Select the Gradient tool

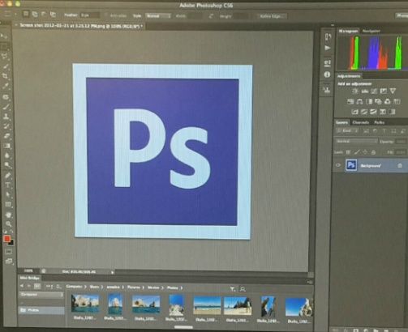click(x=7, y=146)
